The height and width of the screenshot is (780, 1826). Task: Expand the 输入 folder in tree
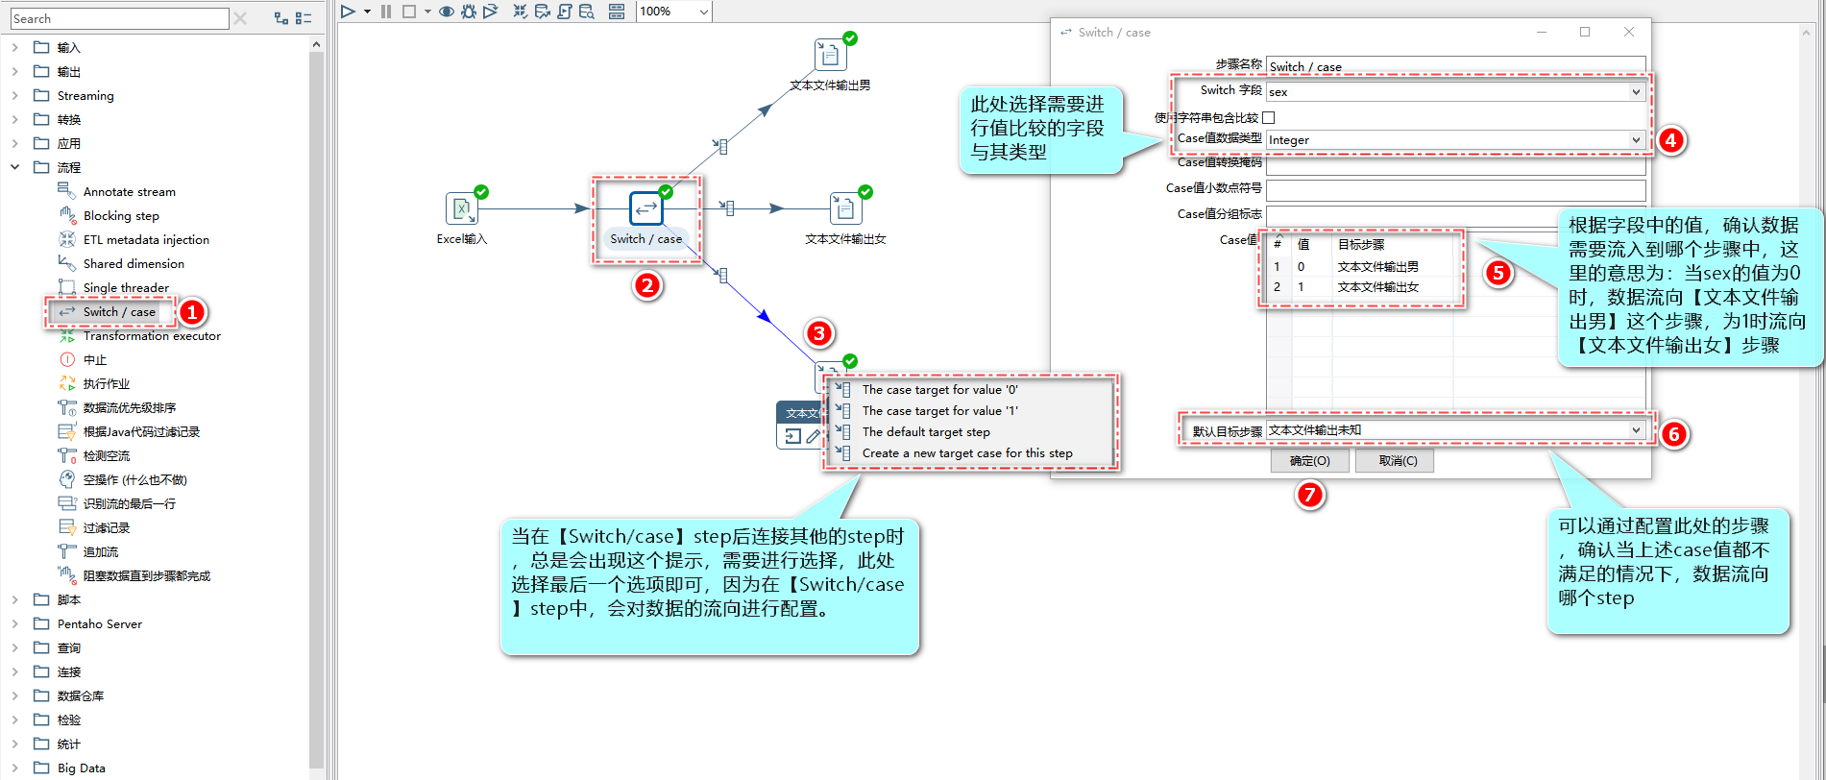(x=14, y=47)
